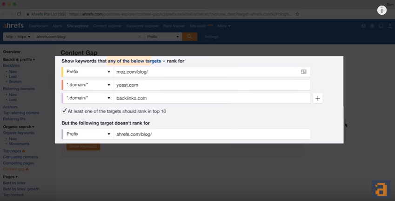Collapse the Pages sidebar section
The height and width of the screenshot is (201, 395).
[10, 177]
